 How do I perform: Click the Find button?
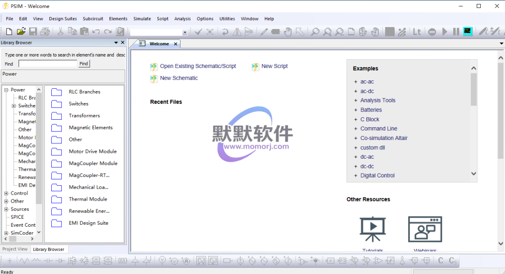point(84,64)
